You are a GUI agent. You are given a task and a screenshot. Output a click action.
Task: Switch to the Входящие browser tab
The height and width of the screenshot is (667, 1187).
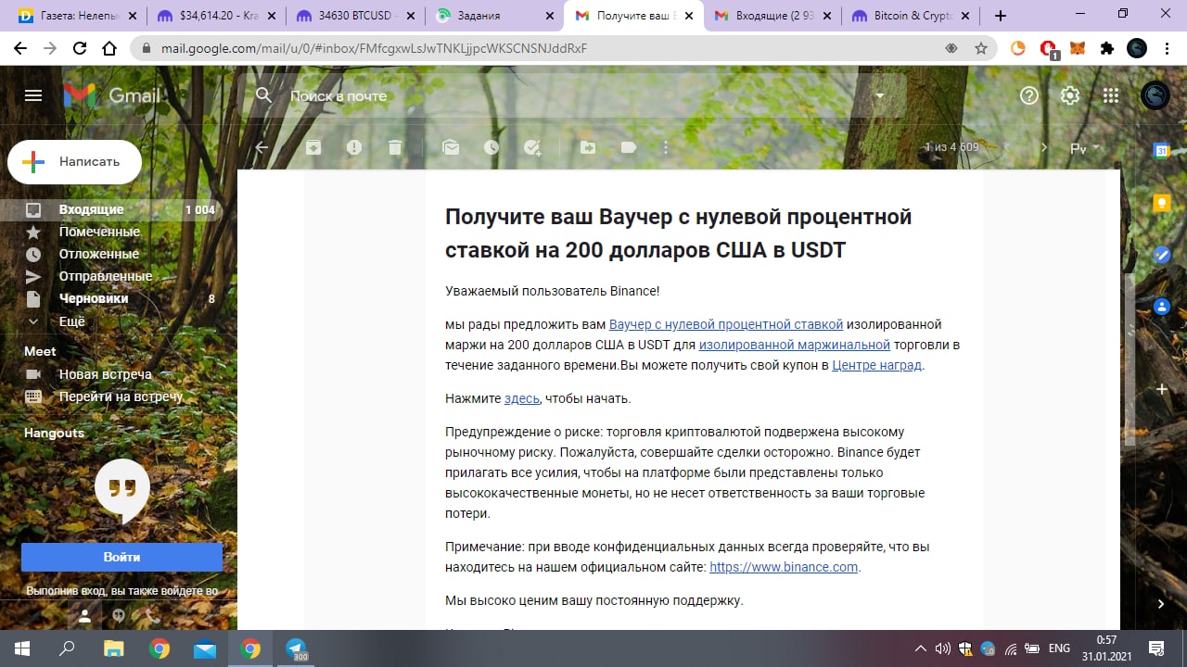[772, 16]
